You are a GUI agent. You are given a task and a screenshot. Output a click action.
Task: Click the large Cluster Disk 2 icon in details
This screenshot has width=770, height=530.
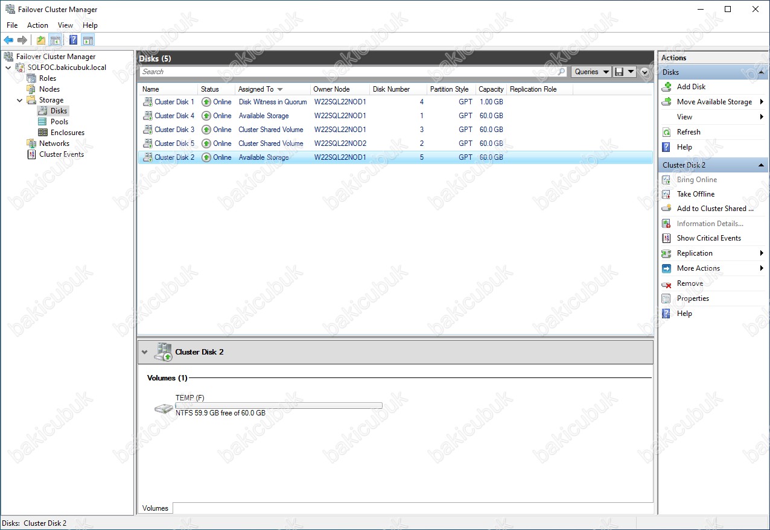tap(163, 352)
